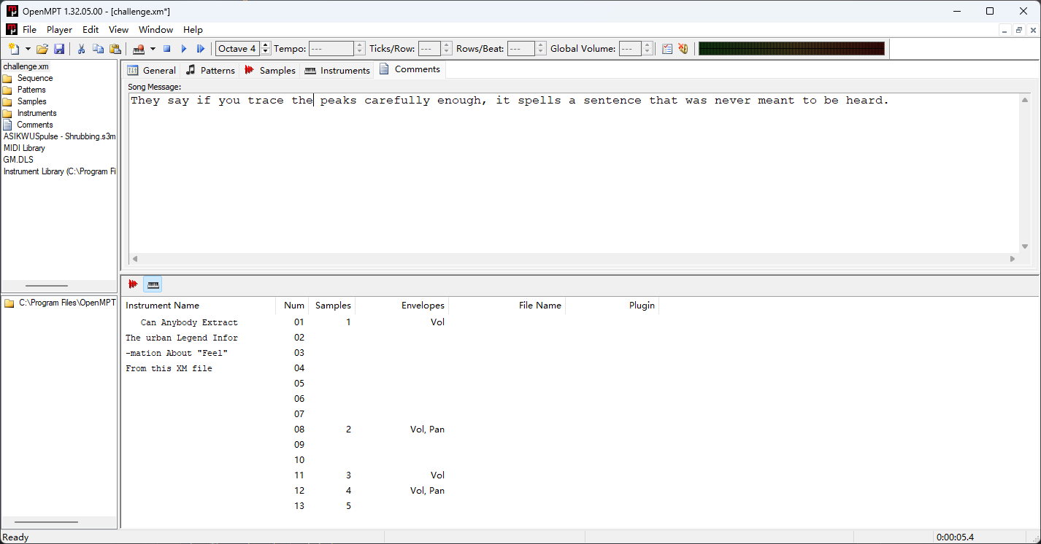Select the Instrument Library tree entry
Screen dimensions: 1041x544
(x=59, y=171)
